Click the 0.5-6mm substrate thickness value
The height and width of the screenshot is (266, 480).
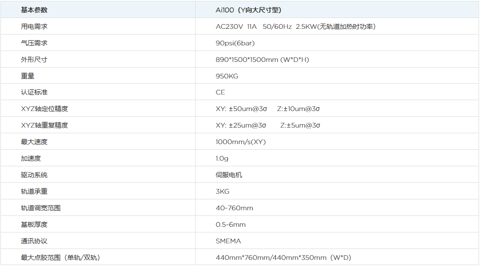click(x=231, y=224)
